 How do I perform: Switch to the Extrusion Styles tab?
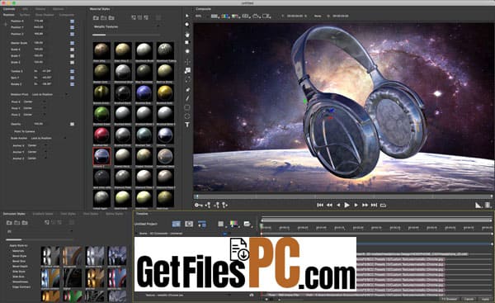pos(14,214)
